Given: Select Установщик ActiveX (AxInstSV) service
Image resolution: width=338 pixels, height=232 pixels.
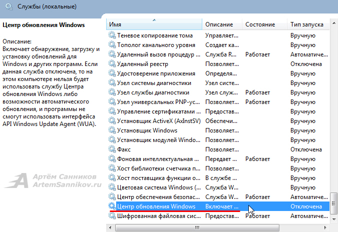Looking at the screenshot, I should (159, 121).
